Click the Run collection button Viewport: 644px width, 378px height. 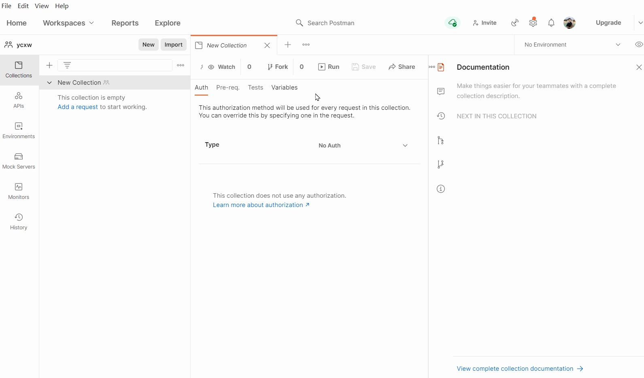[x=329, y=67]
